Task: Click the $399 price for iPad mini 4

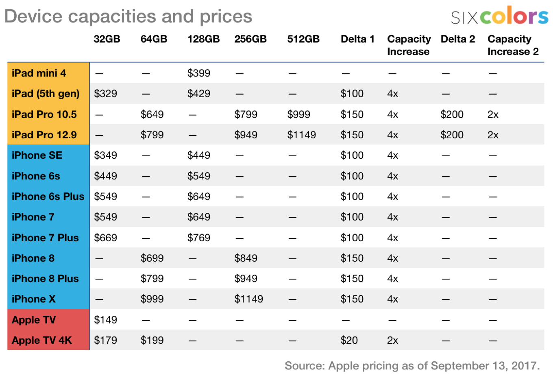Action: point(199,73)
